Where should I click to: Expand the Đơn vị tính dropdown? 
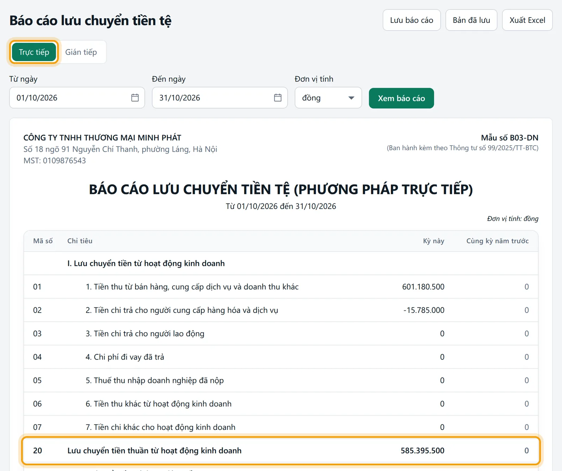pos(328,98)
